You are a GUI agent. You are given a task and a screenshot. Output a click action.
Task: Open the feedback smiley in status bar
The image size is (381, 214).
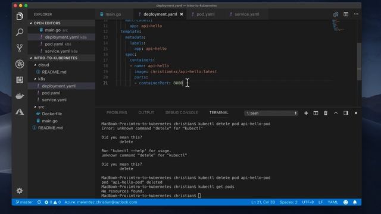point(345,202)
